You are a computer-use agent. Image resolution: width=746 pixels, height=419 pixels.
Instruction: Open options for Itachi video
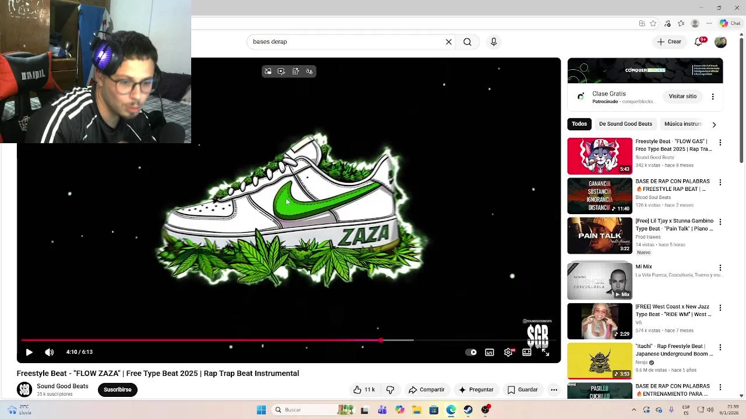720,347
